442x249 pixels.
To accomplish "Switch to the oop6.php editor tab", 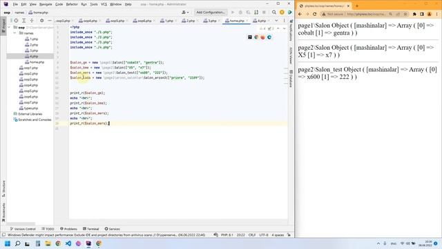I will [144, 21].
